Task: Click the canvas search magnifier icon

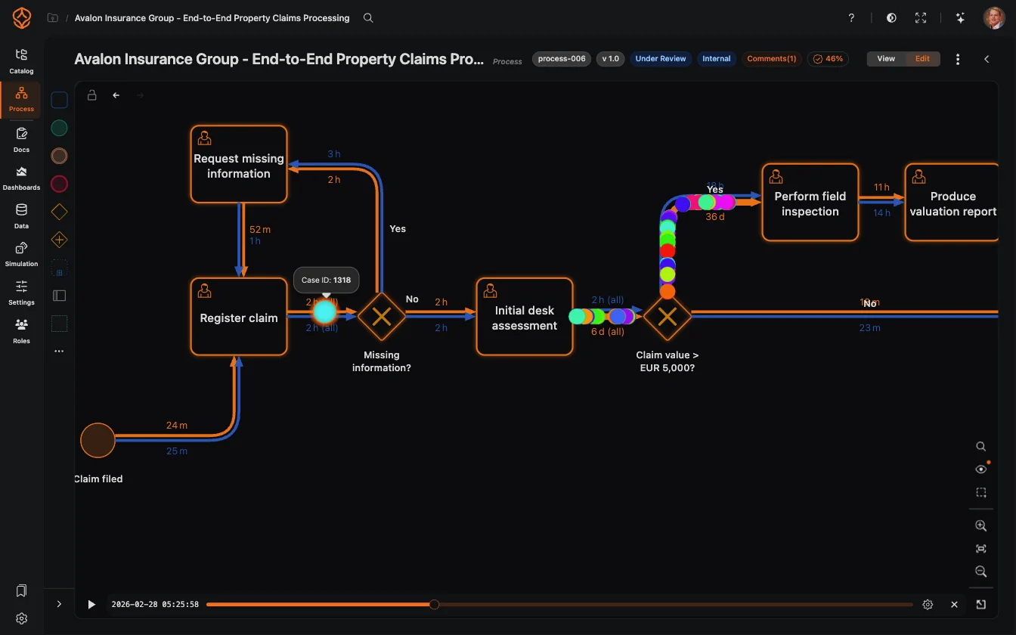Action: click(980, 446)
